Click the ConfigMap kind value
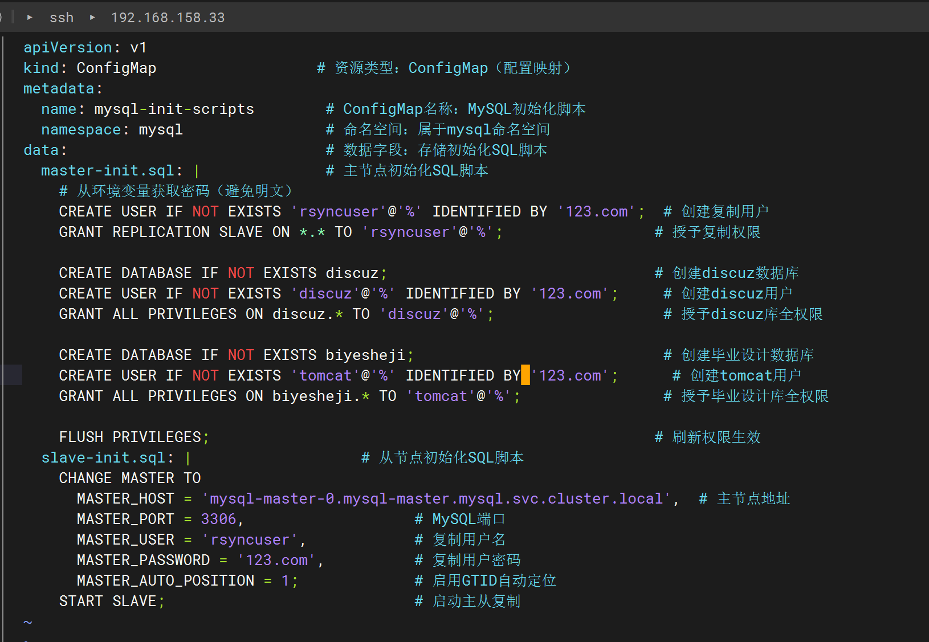This screenshot has height=642, width=929. tap(116, 68)
